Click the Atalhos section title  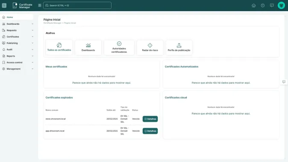tap(50, 33)
